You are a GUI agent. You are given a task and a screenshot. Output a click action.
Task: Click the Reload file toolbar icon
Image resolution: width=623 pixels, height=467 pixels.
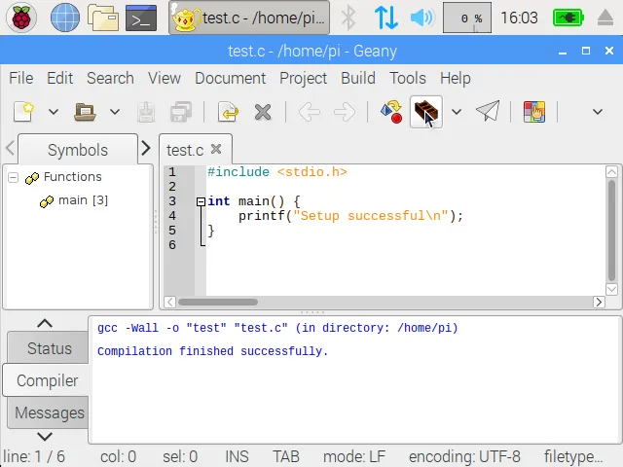pos(228,112)
